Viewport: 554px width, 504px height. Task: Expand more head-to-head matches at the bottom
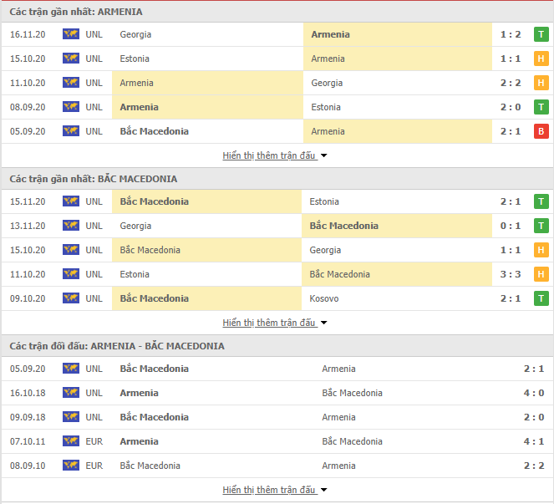[275, 490]
